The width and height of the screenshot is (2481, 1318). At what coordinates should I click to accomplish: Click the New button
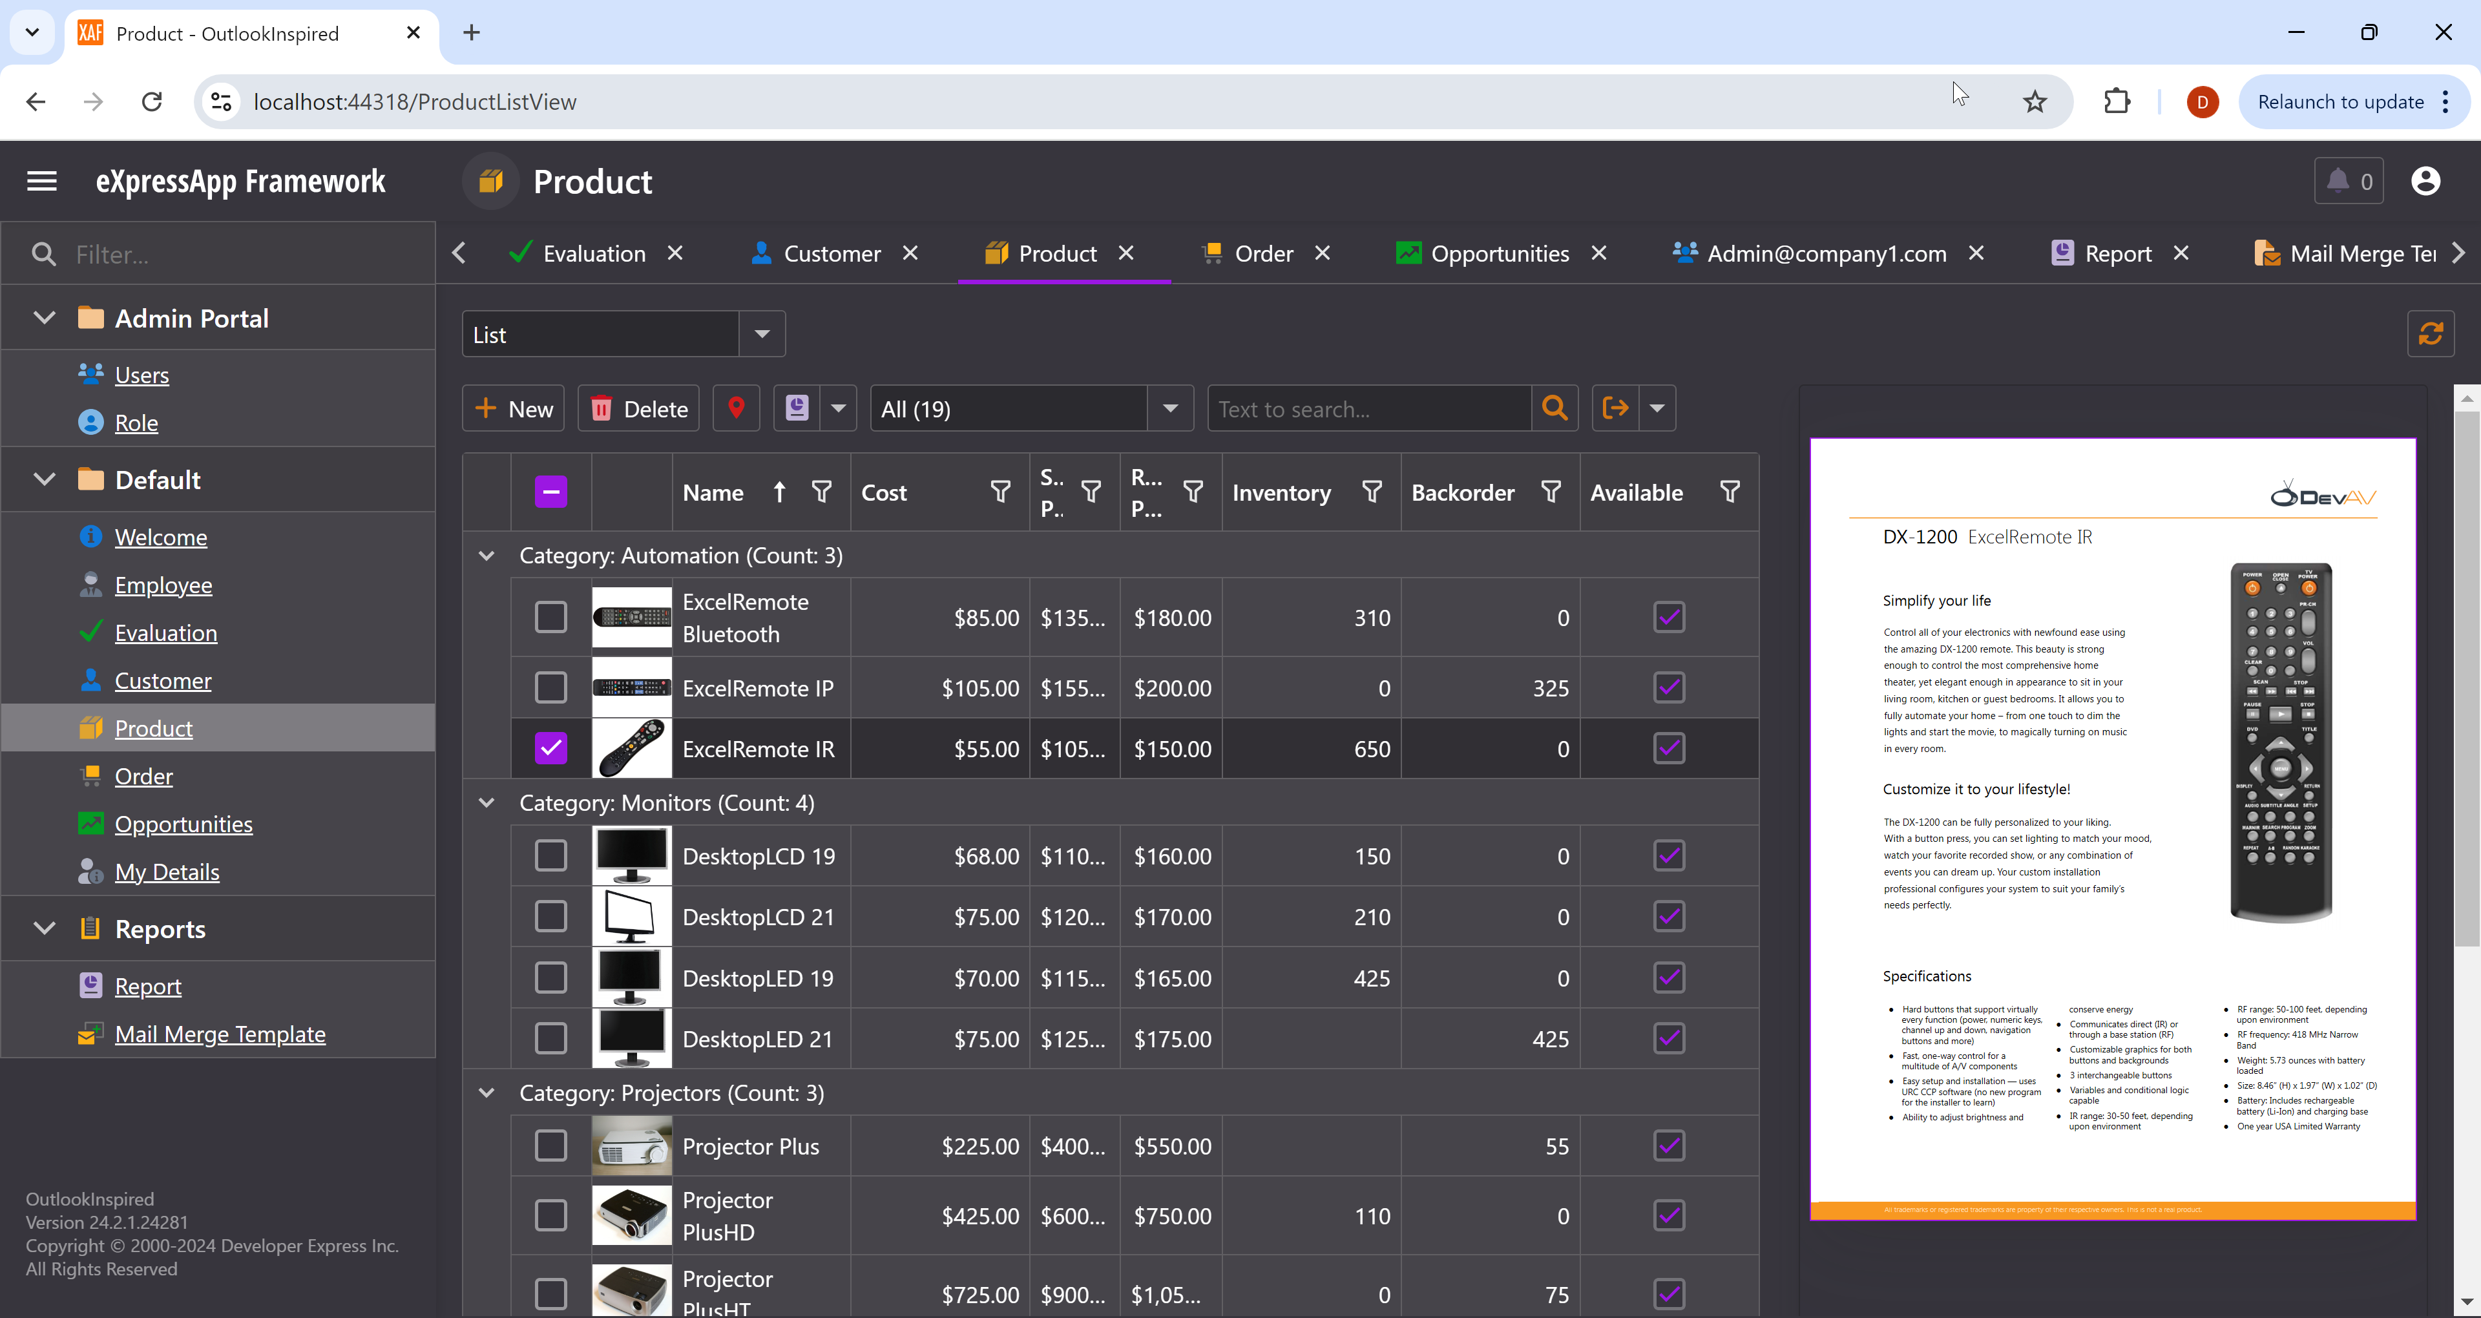point(514,408)
